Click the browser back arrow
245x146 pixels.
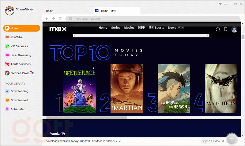47,19
